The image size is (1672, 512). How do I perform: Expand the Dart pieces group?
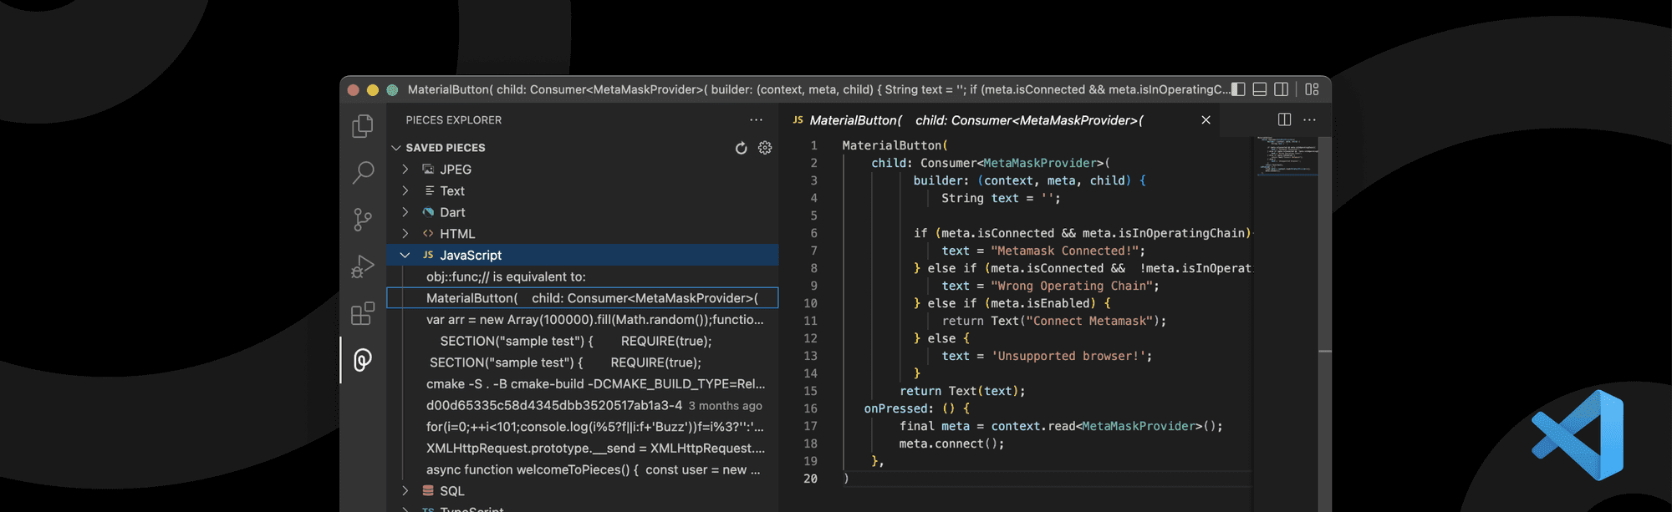[x=405, y=212]
